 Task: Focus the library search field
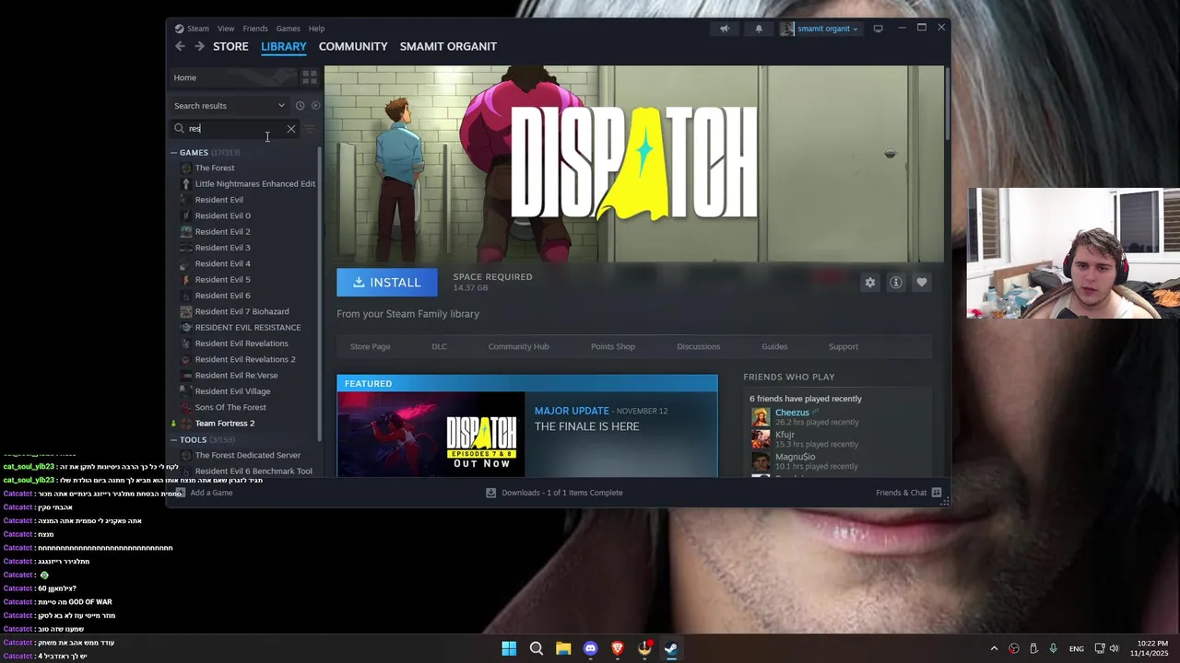[x=235, y=129]
